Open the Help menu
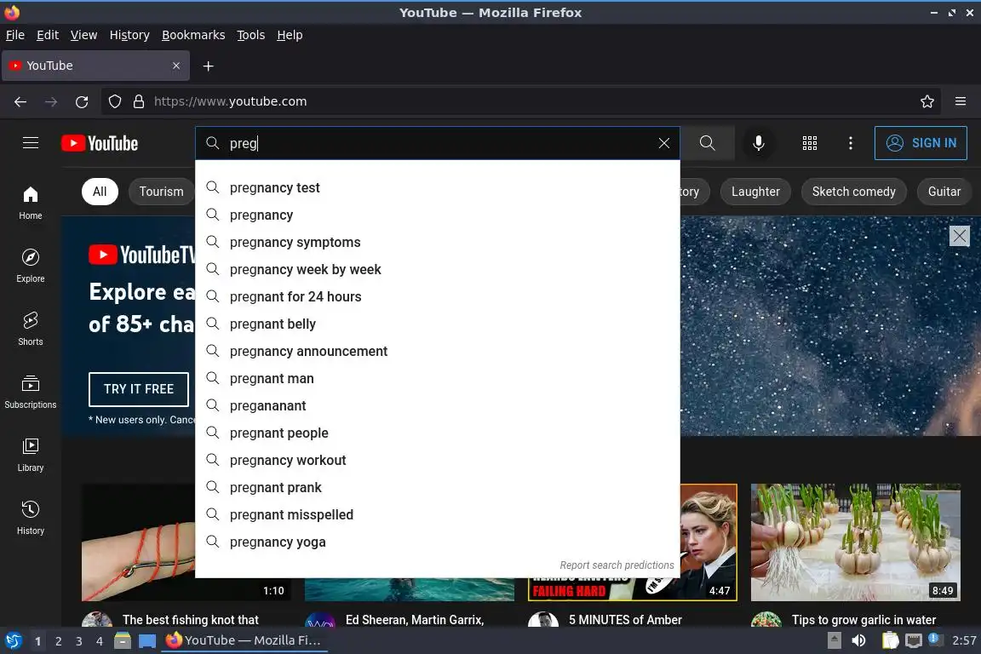This screenshot has width=981, height=654. (x=290, y=35)
